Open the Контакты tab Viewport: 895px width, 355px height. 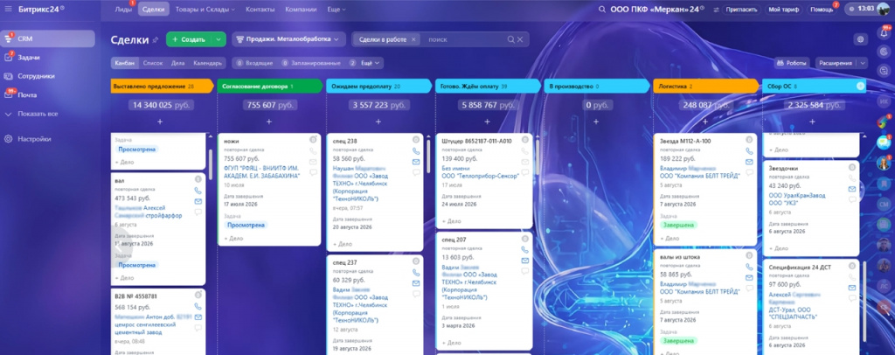pyautogui.click(x=260, y=9)
